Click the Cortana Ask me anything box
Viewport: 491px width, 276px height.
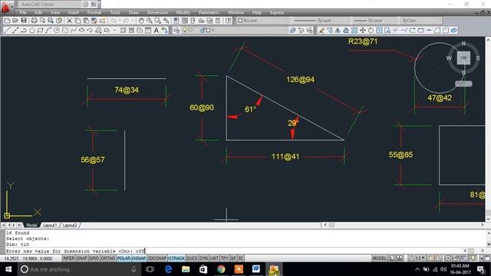[79, 269]
